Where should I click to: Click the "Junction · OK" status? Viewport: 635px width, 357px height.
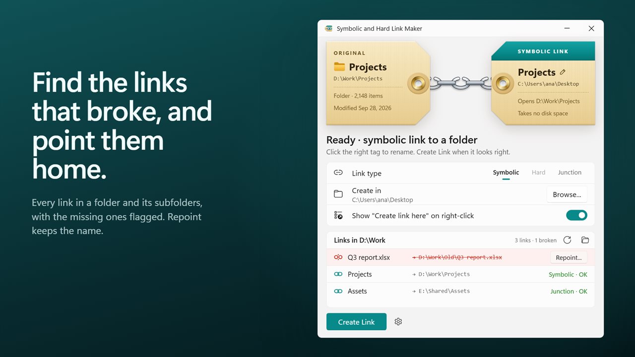pos(569,291)
